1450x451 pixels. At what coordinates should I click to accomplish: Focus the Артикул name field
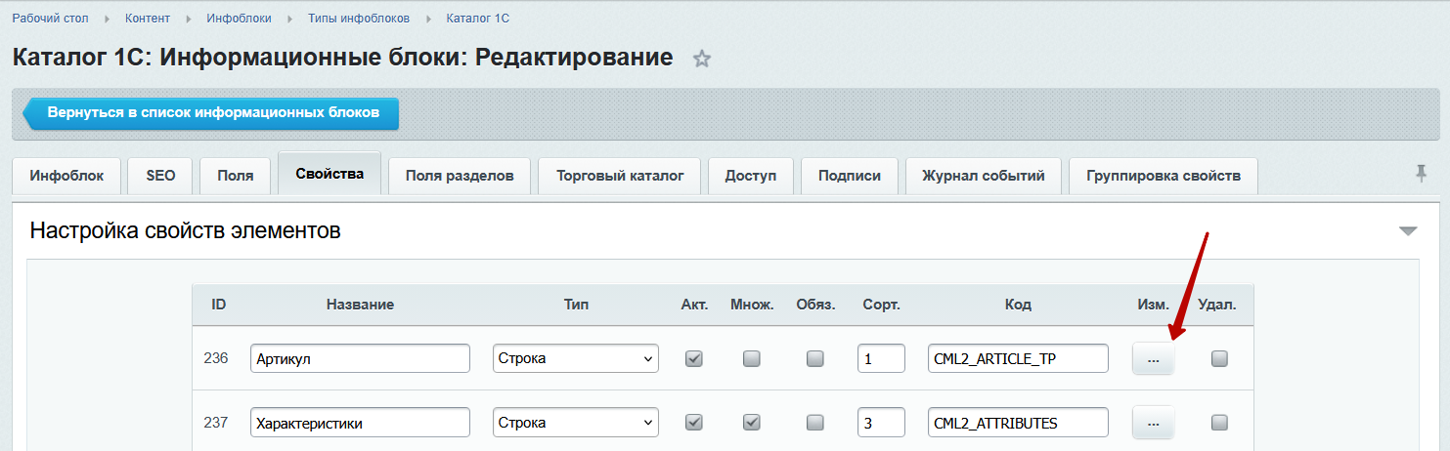point(360,358)
